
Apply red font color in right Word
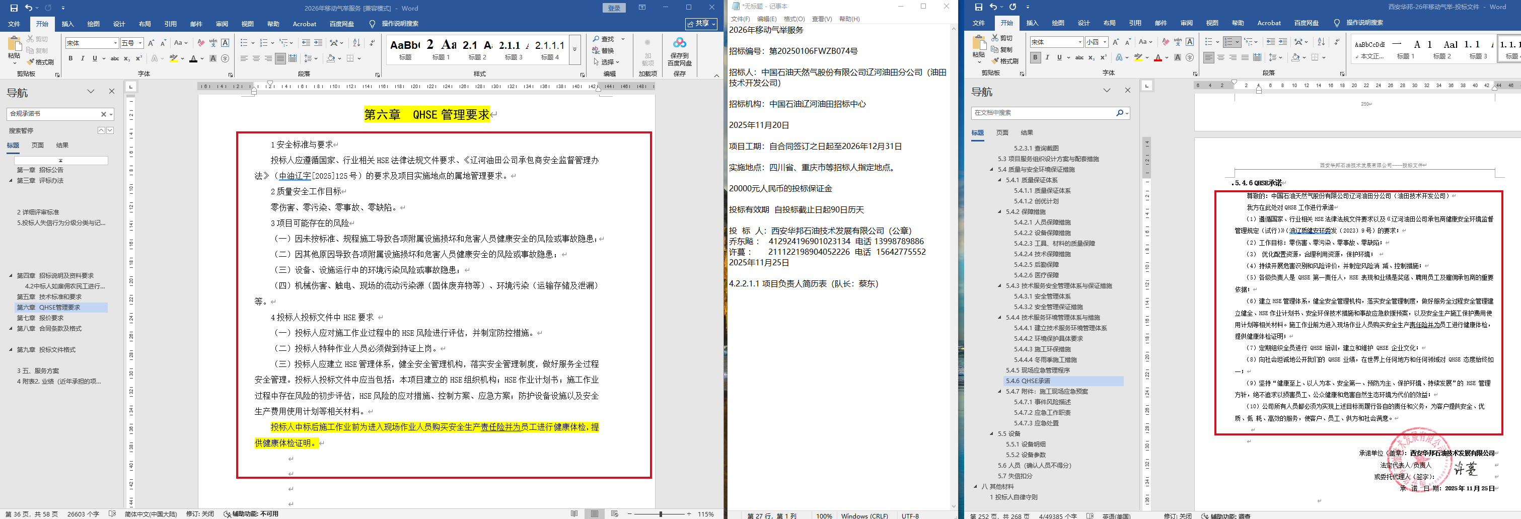pyautogui.click(x=1158, y=57)
